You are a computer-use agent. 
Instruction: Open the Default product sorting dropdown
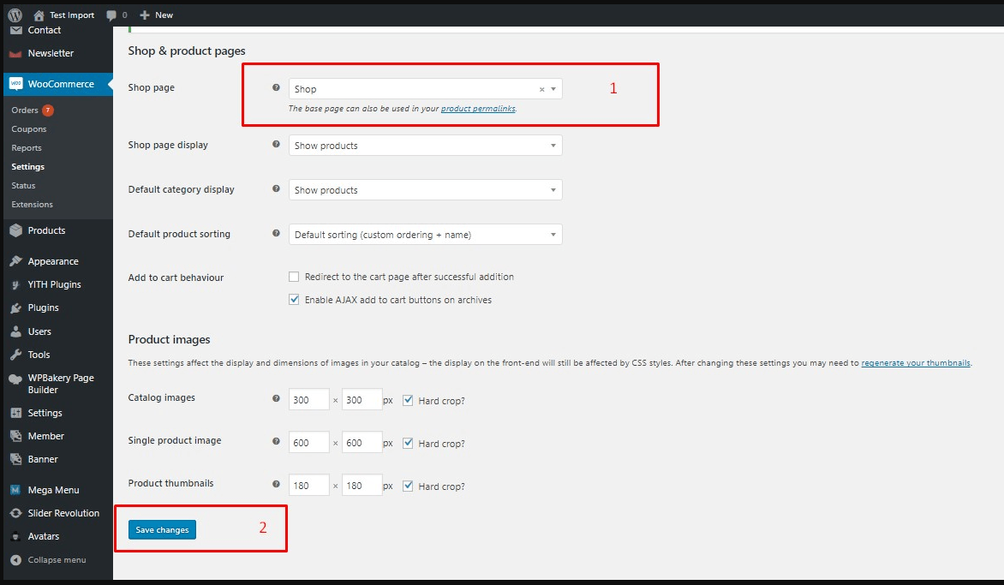coord(425,235)
